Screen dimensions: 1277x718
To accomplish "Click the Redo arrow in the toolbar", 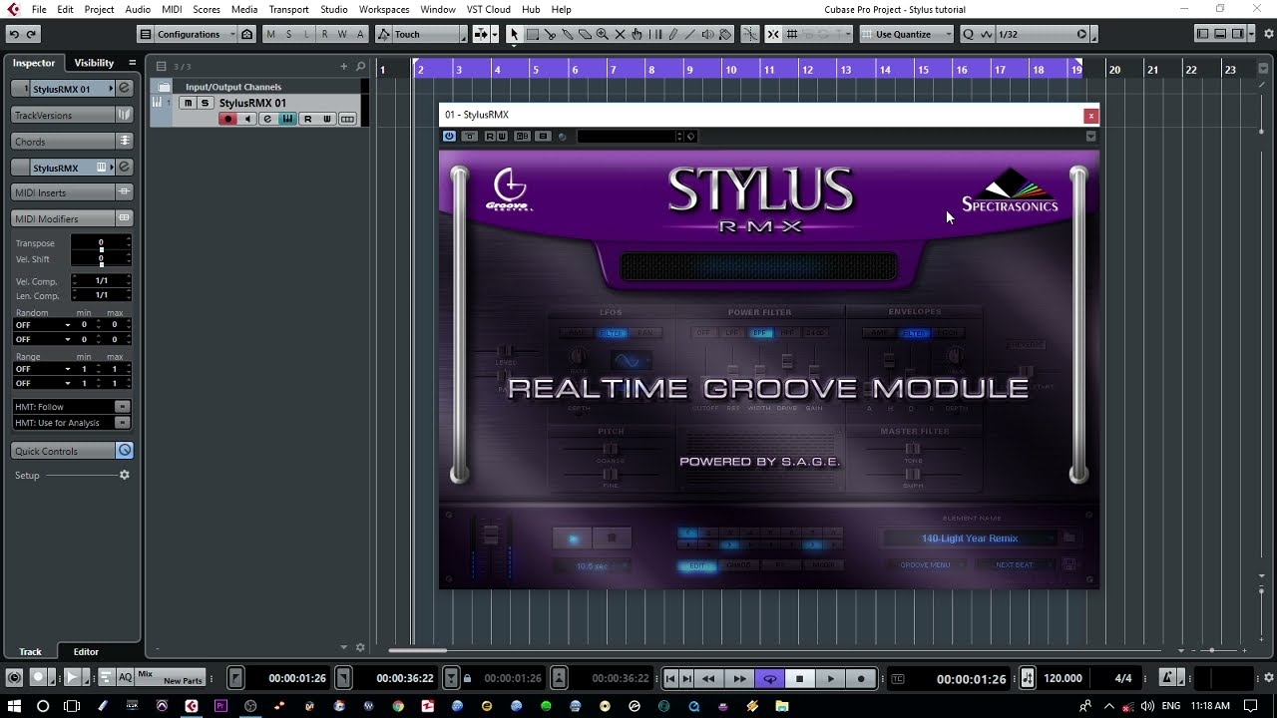I will tap(31, 34).
